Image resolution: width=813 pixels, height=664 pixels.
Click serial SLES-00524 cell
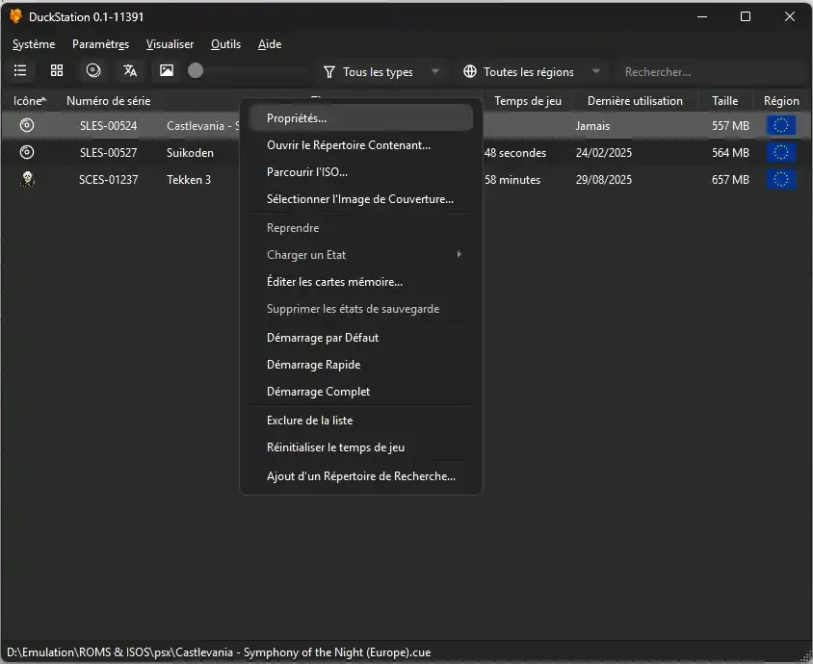pos(108,126)
